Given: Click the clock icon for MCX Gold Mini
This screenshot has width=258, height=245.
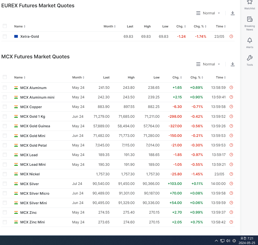Looking at the screenshot, I should (x=231, y=136).
